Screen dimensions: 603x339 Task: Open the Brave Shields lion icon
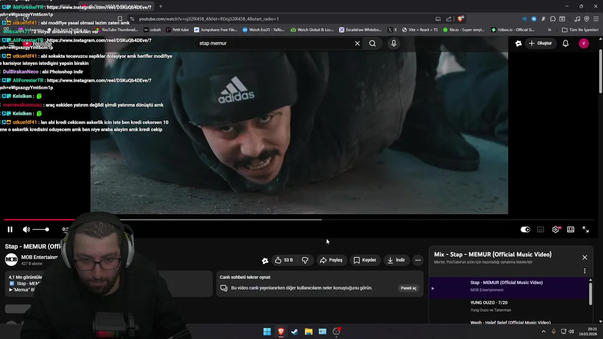[461, 19]
